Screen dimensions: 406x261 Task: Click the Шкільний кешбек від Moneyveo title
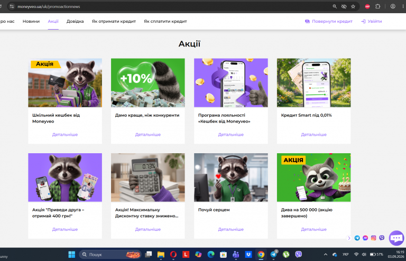(x=56, y=118)
